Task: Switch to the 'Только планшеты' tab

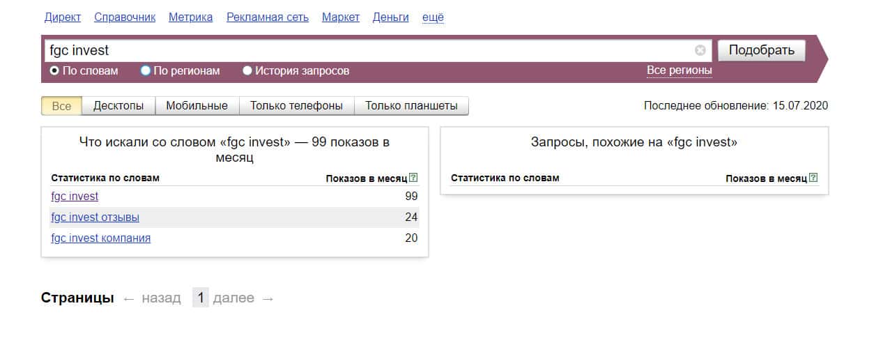Action: [x=412, y=106]
